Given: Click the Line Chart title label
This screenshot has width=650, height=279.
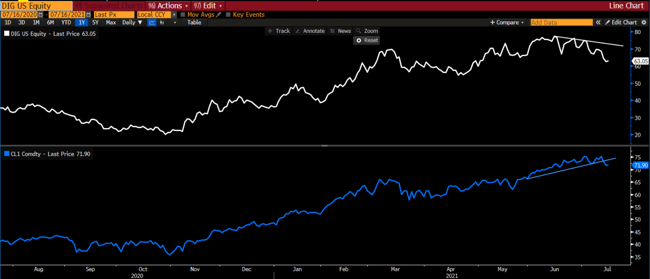Looking at the screenshot, I should [626, 6].
